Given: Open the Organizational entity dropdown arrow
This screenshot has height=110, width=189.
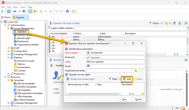Looking at the screenshot, I should tap(143, 71).
